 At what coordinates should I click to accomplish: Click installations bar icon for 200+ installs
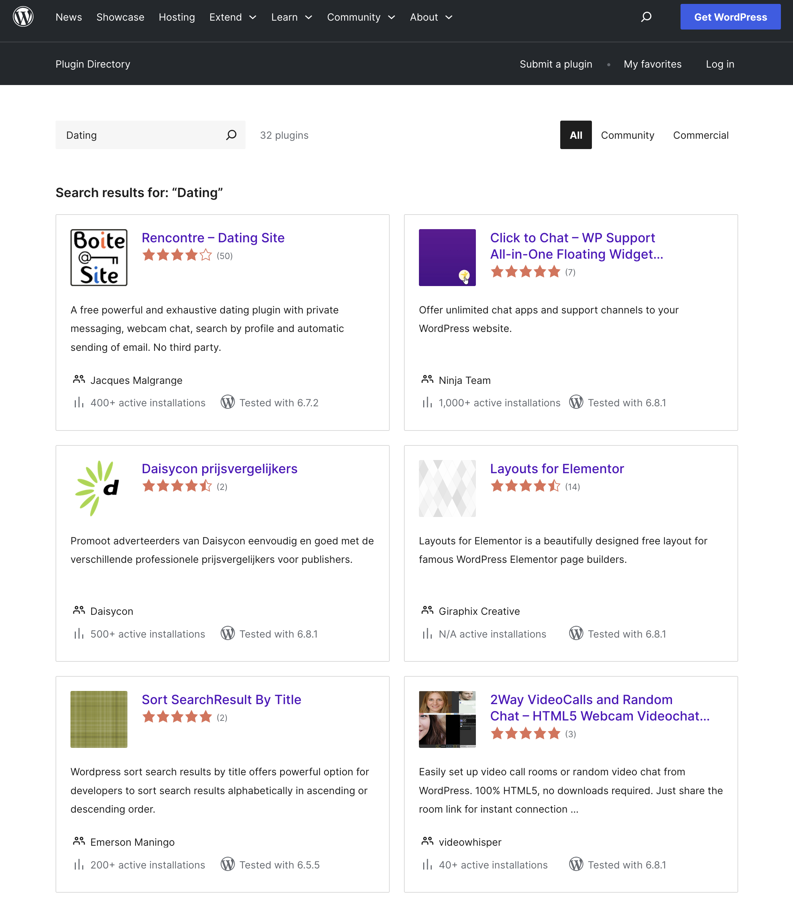tap(79, 865)
